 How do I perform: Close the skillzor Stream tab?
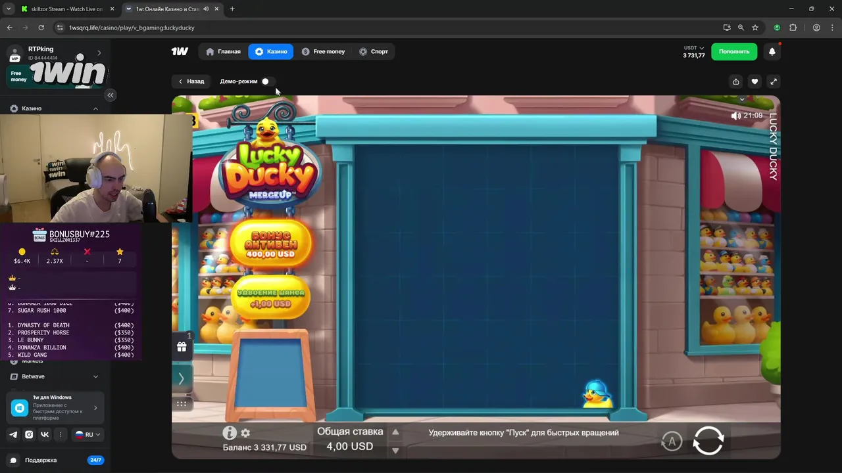[x=112, y=9]
